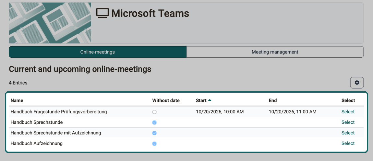The width and height of the screenshot is (373, 161).
Task: Select the Handbuch Fragestunde Prüfungsvorbereitung meeting
Action: click(348, 112)
